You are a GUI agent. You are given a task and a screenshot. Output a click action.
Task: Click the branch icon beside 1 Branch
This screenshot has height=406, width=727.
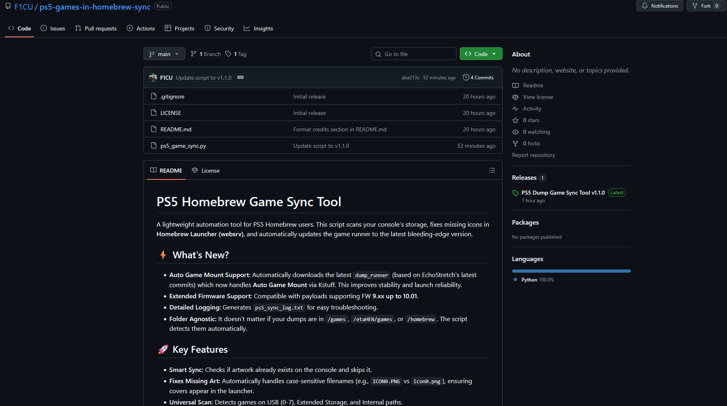click(194, 54)
